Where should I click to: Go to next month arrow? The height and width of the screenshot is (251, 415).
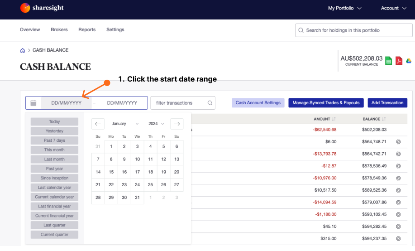177,124
